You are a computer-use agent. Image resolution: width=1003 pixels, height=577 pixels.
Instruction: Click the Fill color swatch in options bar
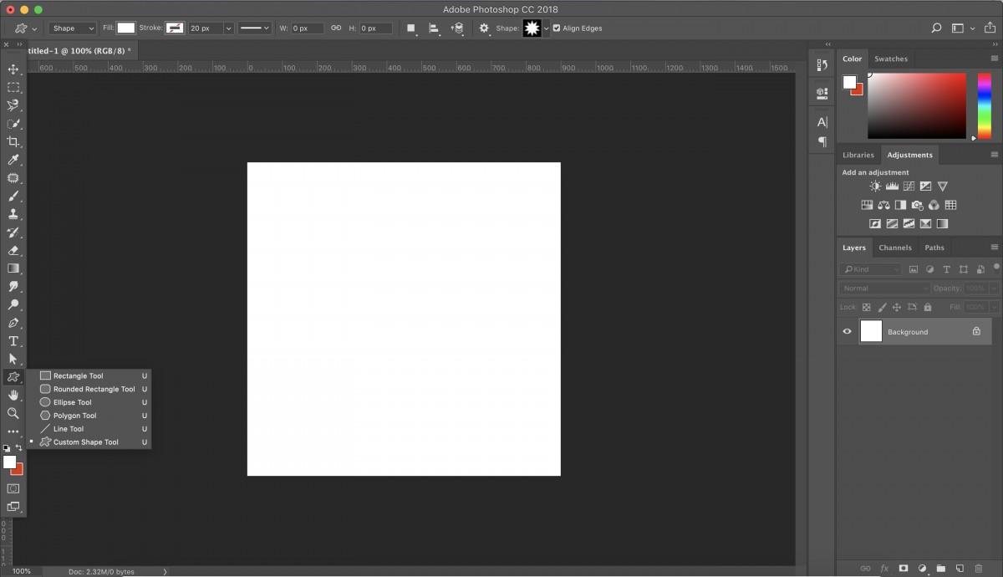point(125,28)
